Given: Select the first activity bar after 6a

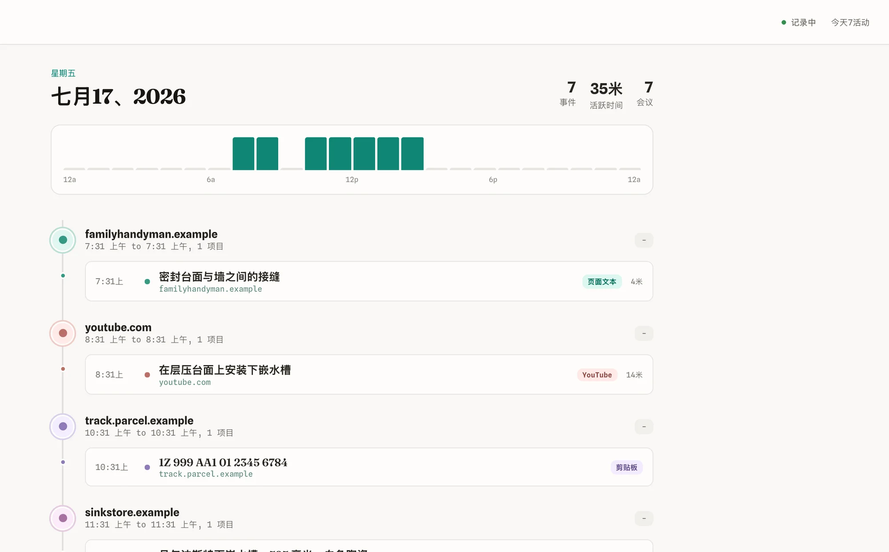Looking at the screenshot, I should point(244,154).
